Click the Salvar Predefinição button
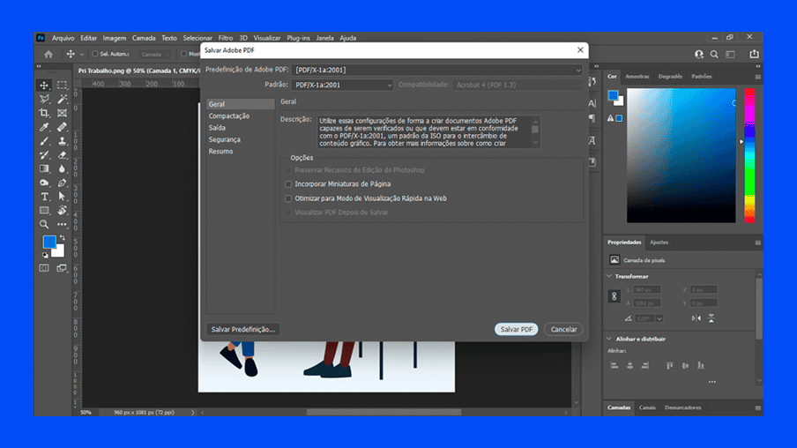The image size is (797, 448). tap(243, 329)
